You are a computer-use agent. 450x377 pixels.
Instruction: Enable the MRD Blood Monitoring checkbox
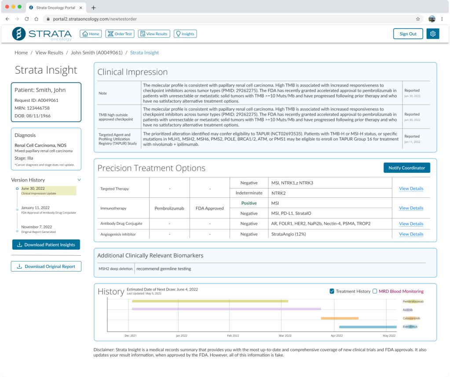(375, 291)
